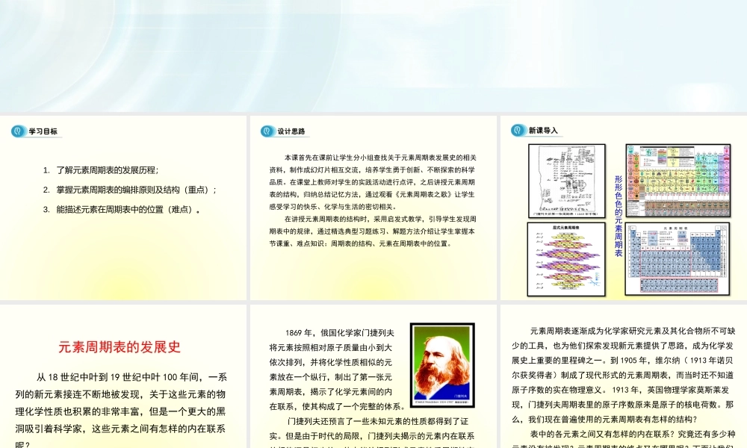Click the caption under Mendeleev's portrait
The image size is (747, 448).
click(442, 402)
